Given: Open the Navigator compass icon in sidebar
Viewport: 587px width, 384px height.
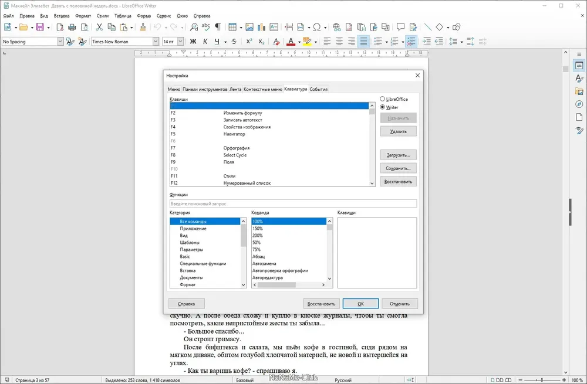Looking at the screenshot, I should [x=579, y=104].
